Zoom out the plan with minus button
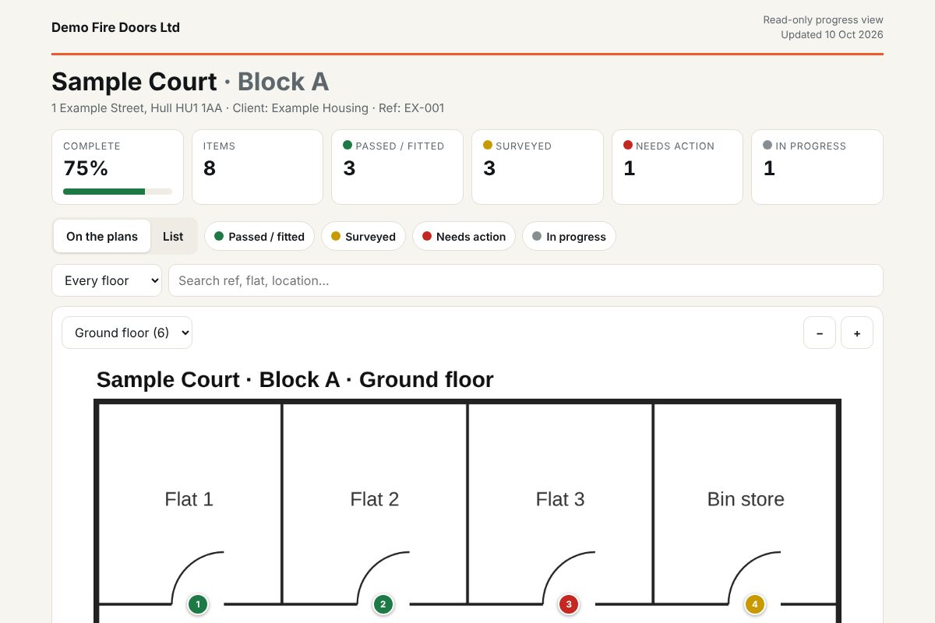Image resolution: width=935 pixels, height=623 pixels. (x=820, y=333)
